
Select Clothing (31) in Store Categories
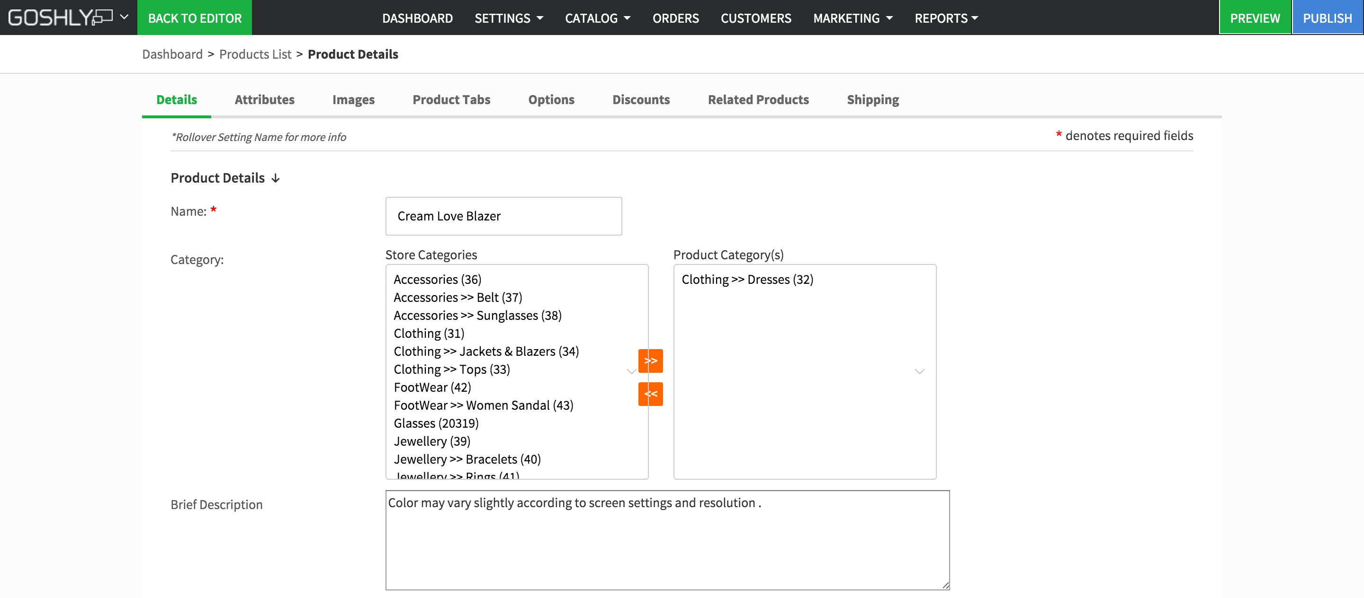pos(429,333)
